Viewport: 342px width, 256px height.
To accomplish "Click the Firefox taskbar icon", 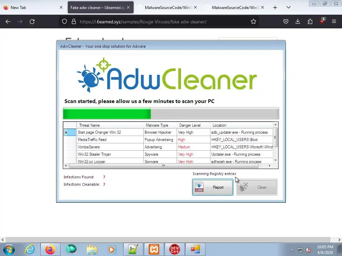I will pyautogui.click(x=50, y=249).
